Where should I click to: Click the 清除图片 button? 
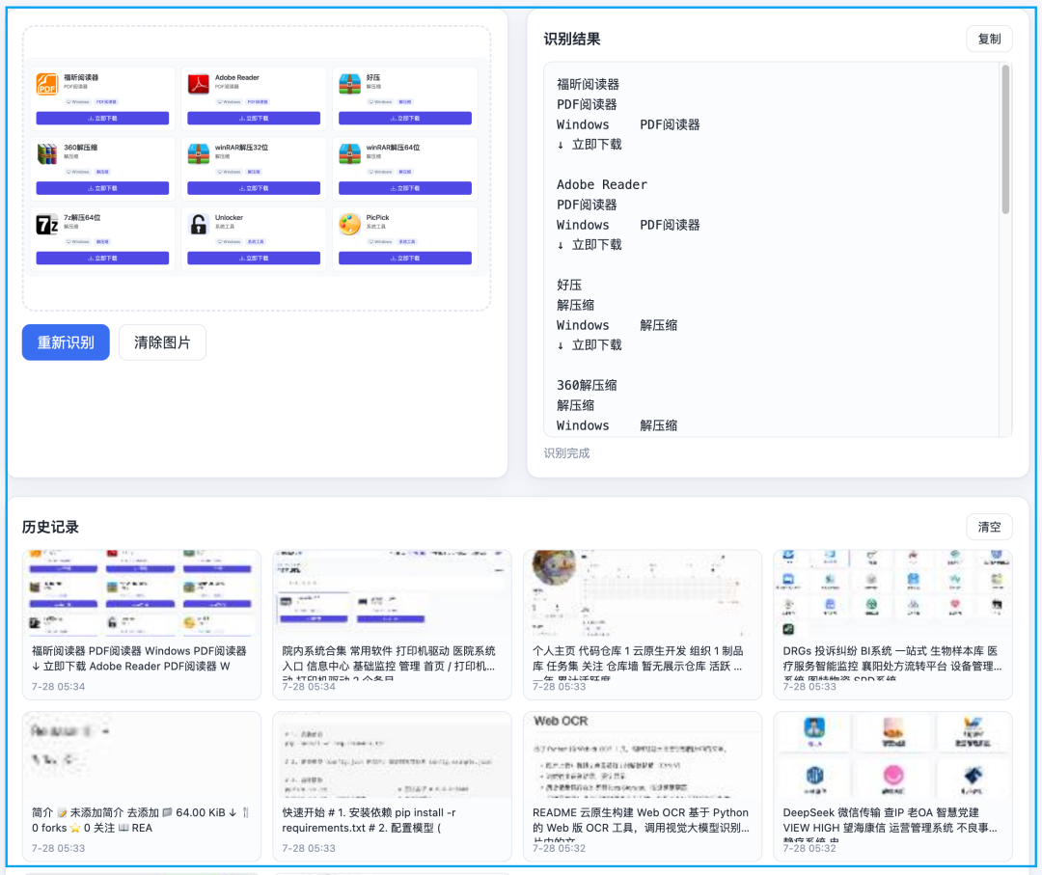coord(162,342)
